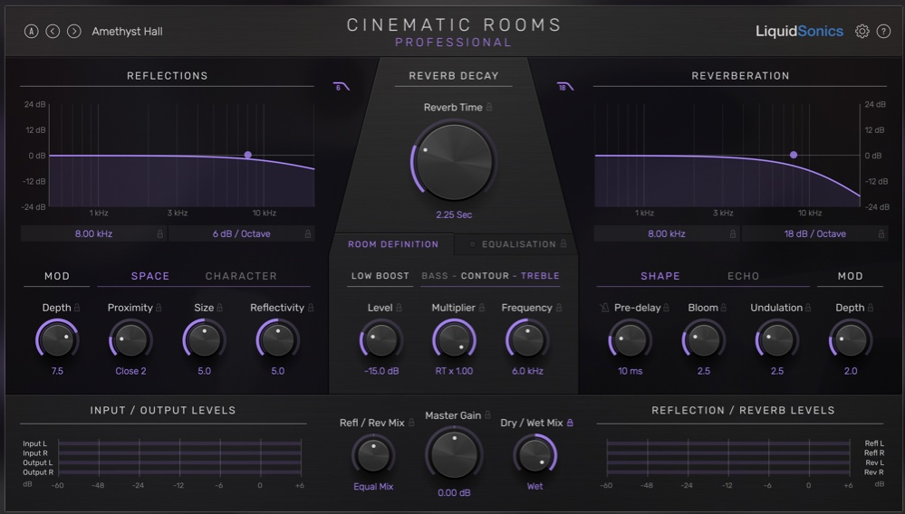Lock the 18 dB / Octave slope
The height and width of the screenshot is (514, 905).
881,234
